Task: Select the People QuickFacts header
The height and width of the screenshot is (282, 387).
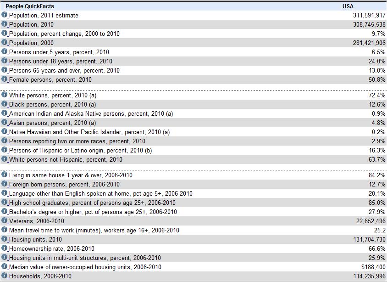Action: pyautogui.click(x=30, y=6)
